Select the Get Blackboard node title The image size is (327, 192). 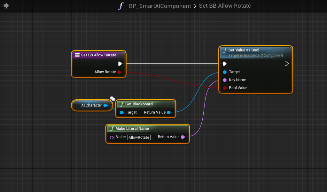(x=139, y=104)
